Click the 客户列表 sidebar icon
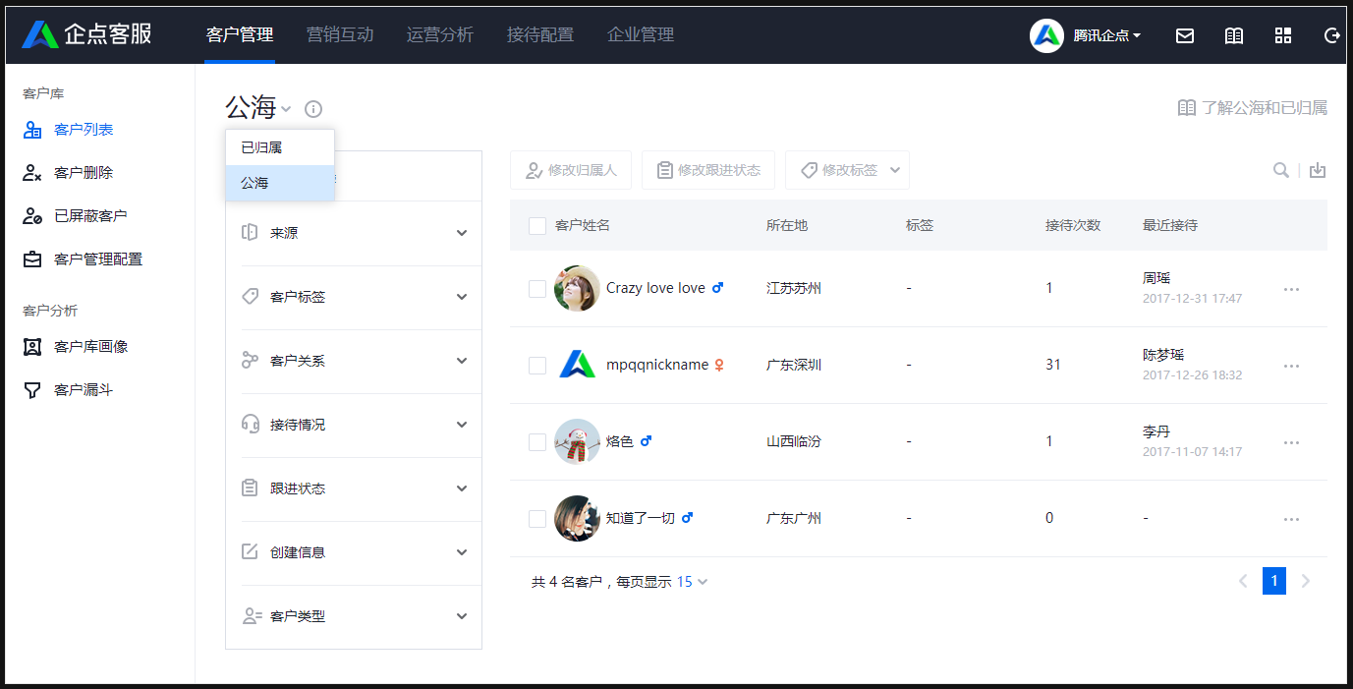This screenshot has height=689, width=1353. 32,130
